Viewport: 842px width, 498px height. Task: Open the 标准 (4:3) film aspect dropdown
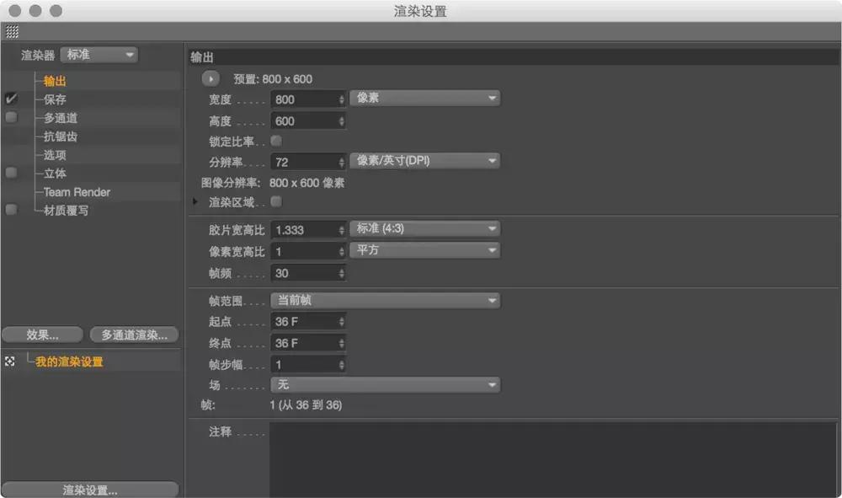click(424, 228)
